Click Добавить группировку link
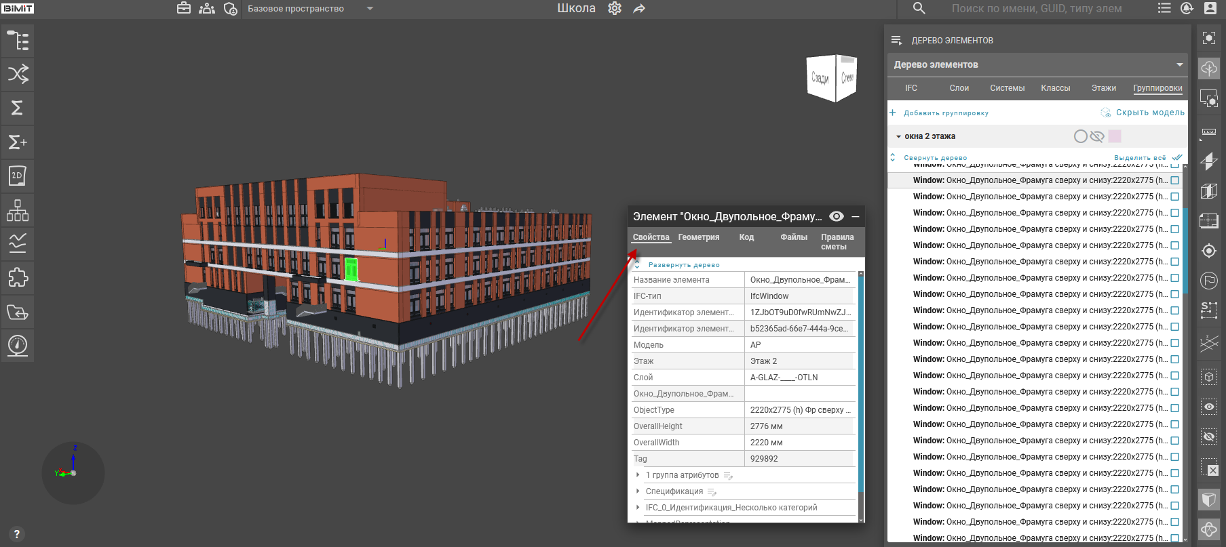 945,113
